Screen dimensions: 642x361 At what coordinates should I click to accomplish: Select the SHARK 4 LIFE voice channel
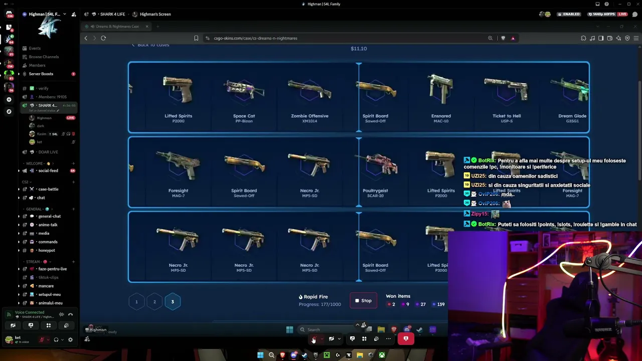pos(48,105)
